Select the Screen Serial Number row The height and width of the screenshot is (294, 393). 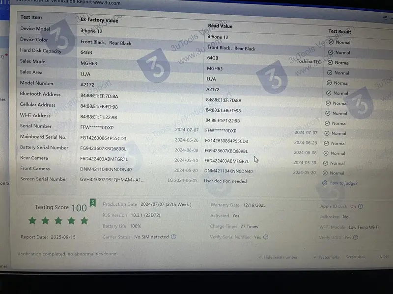(44, 179)
